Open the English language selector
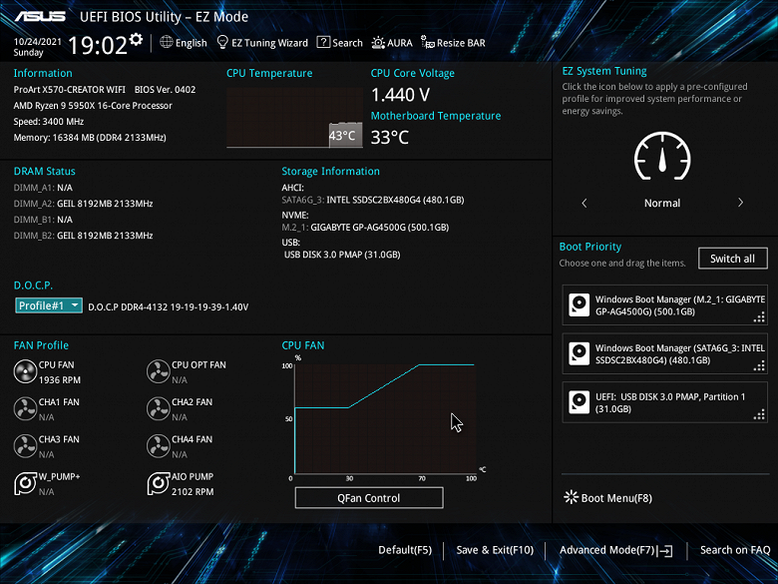Screen dimensions: 778x584 click(x=184, y=43)
